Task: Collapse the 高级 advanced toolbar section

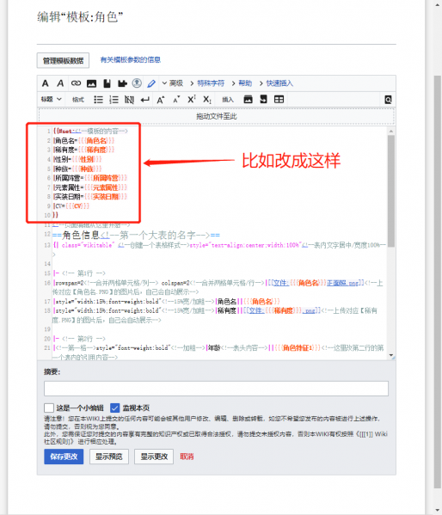Action: coord(173,83)
